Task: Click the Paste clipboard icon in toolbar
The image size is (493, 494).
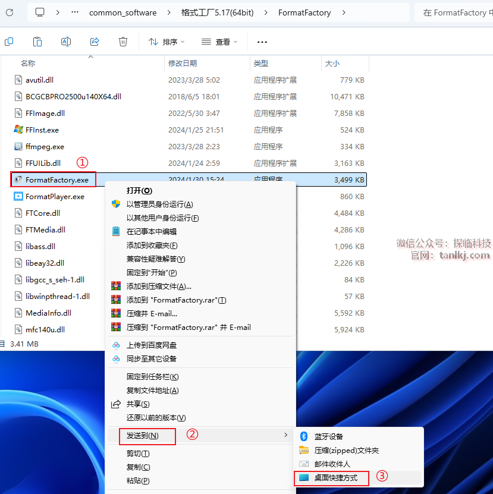Action: 37,42
